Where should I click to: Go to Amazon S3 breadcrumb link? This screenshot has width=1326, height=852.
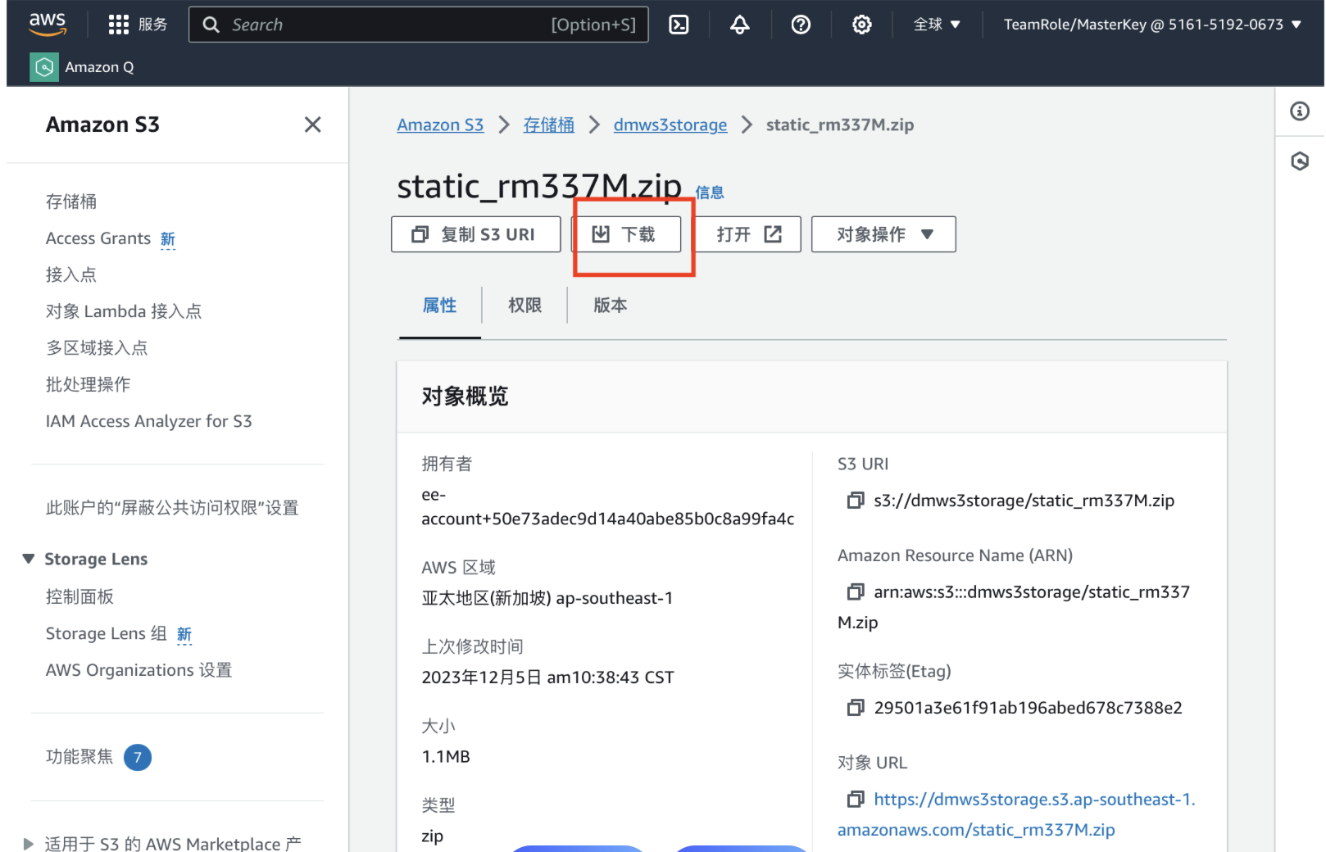pos(440,125)
